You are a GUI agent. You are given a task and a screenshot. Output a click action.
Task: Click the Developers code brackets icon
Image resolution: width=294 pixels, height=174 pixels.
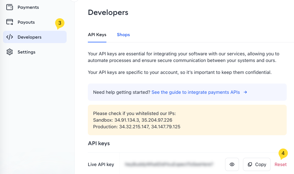point(10,37)
